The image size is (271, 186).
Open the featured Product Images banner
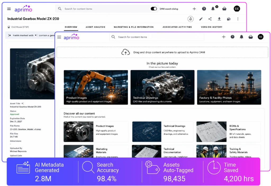pos(96,87)
